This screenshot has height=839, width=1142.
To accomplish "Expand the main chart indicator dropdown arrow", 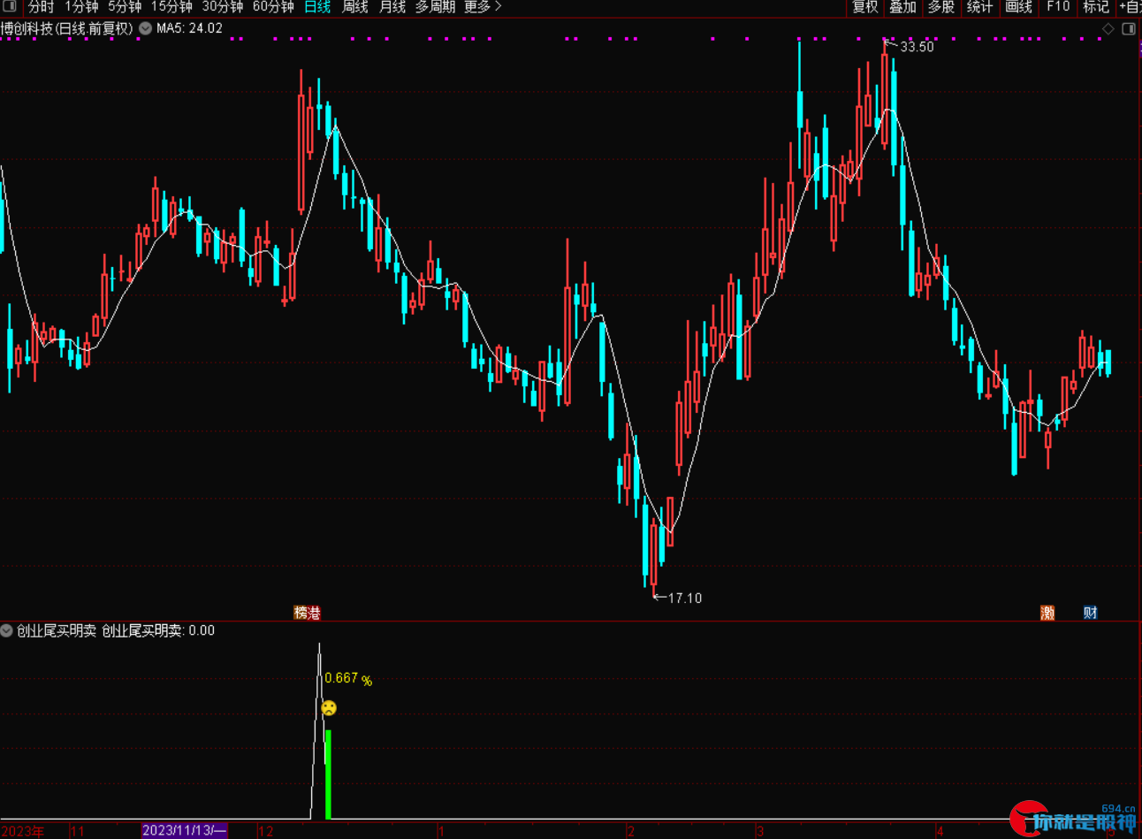I will tap(145, 28).
